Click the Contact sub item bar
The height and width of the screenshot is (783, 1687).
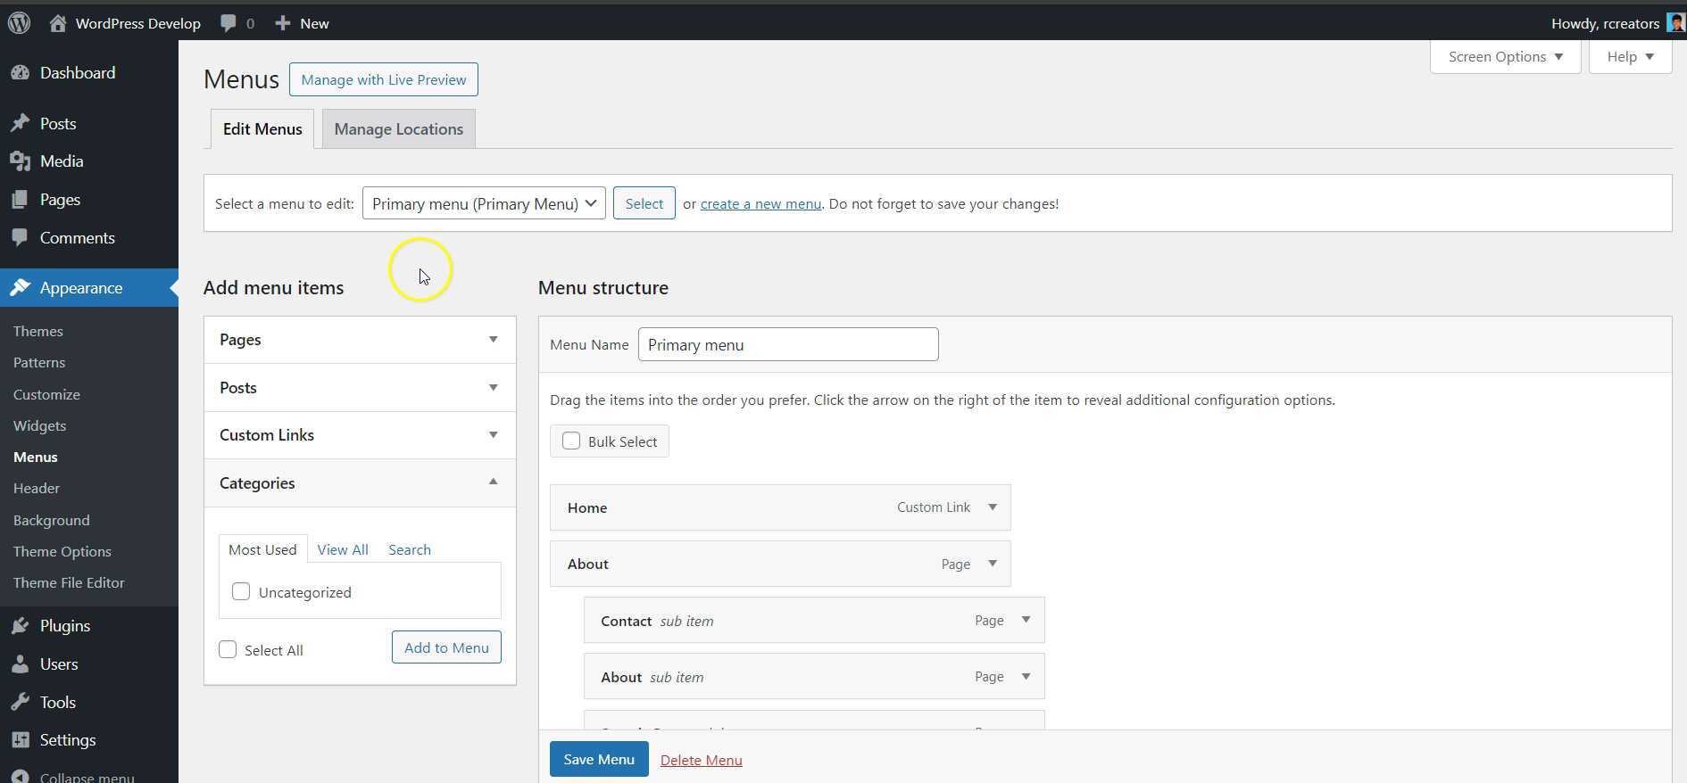coord(814,620)
